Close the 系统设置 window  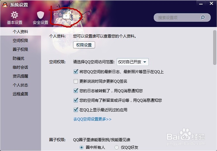tap(211, 3)
